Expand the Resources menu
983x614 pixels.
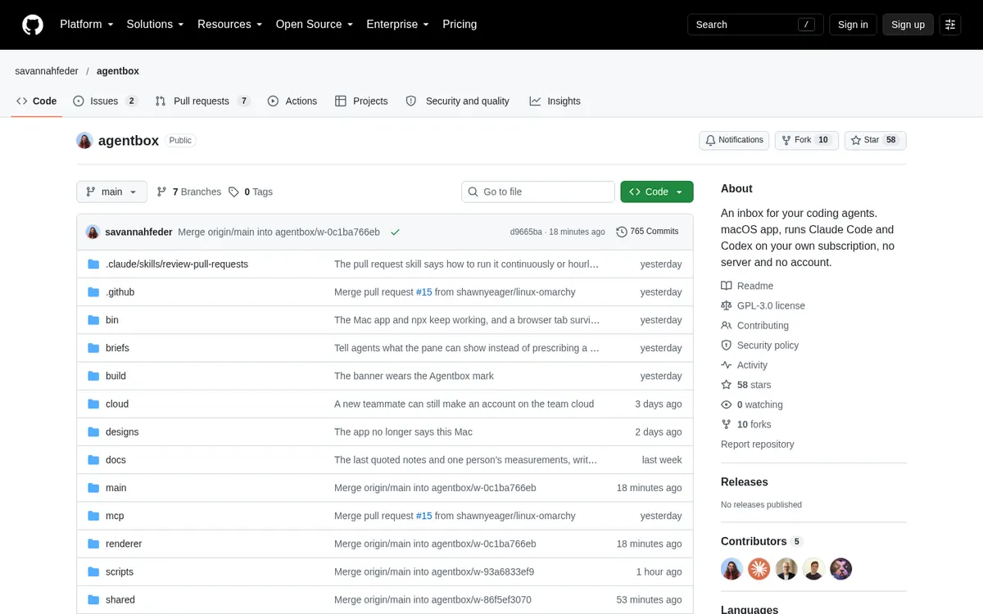click(x=229, y=25)
